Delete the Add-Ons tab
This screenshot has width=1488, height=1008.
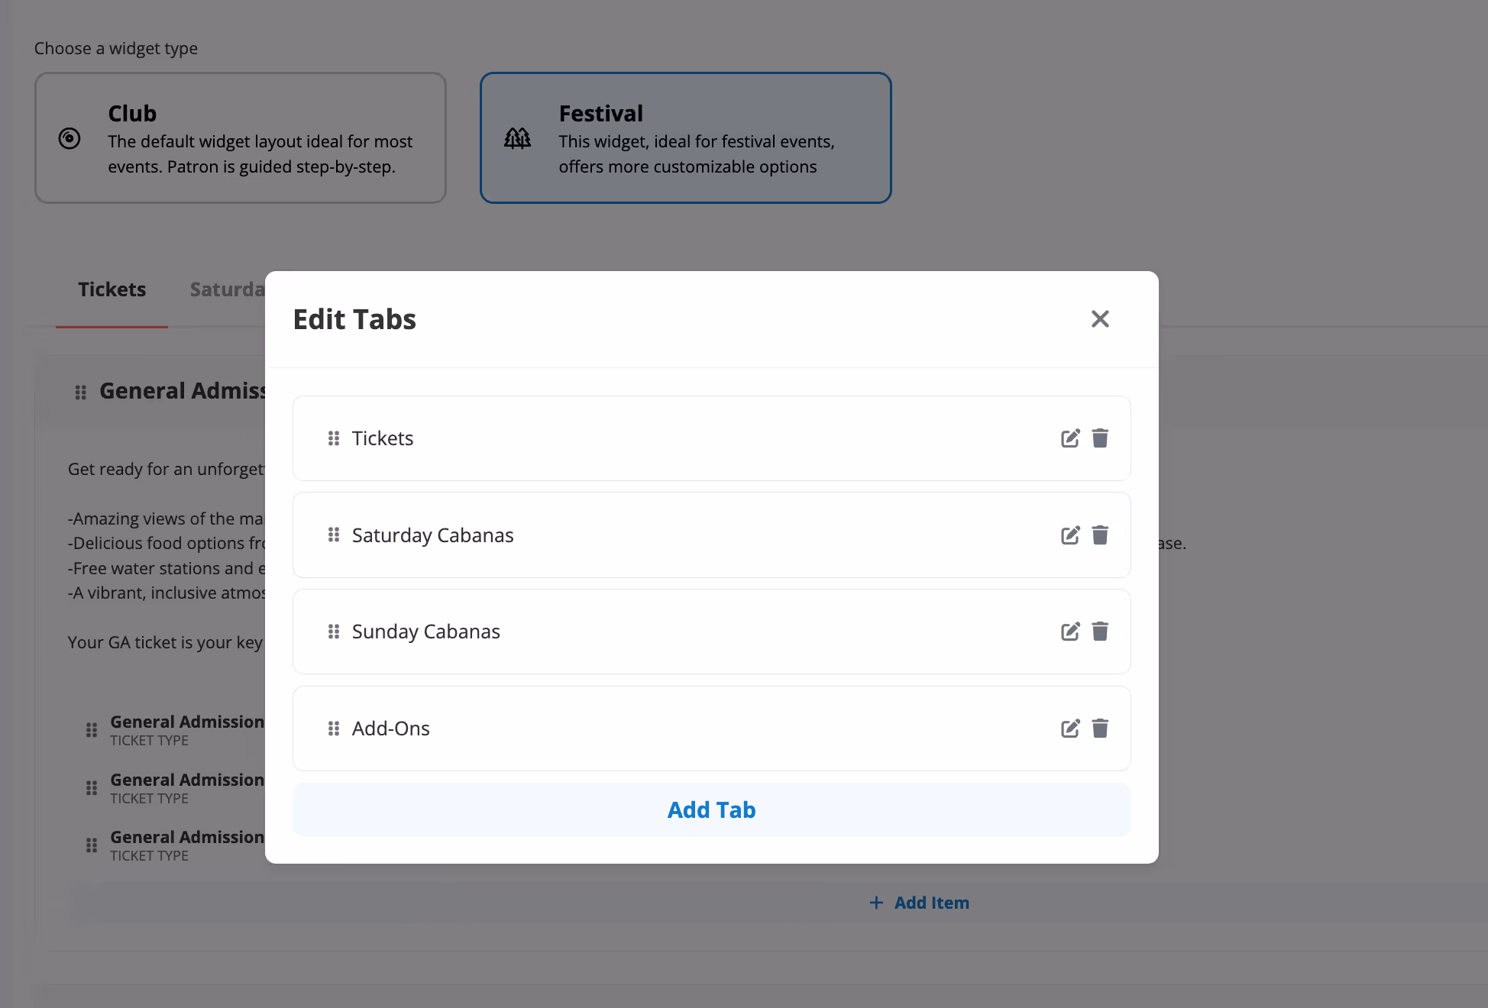(x=1100, y=729)
